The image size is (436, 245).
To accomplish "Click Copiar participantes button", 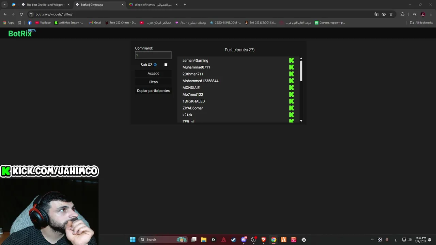I will pyautogui.click(x=153, y=91).
